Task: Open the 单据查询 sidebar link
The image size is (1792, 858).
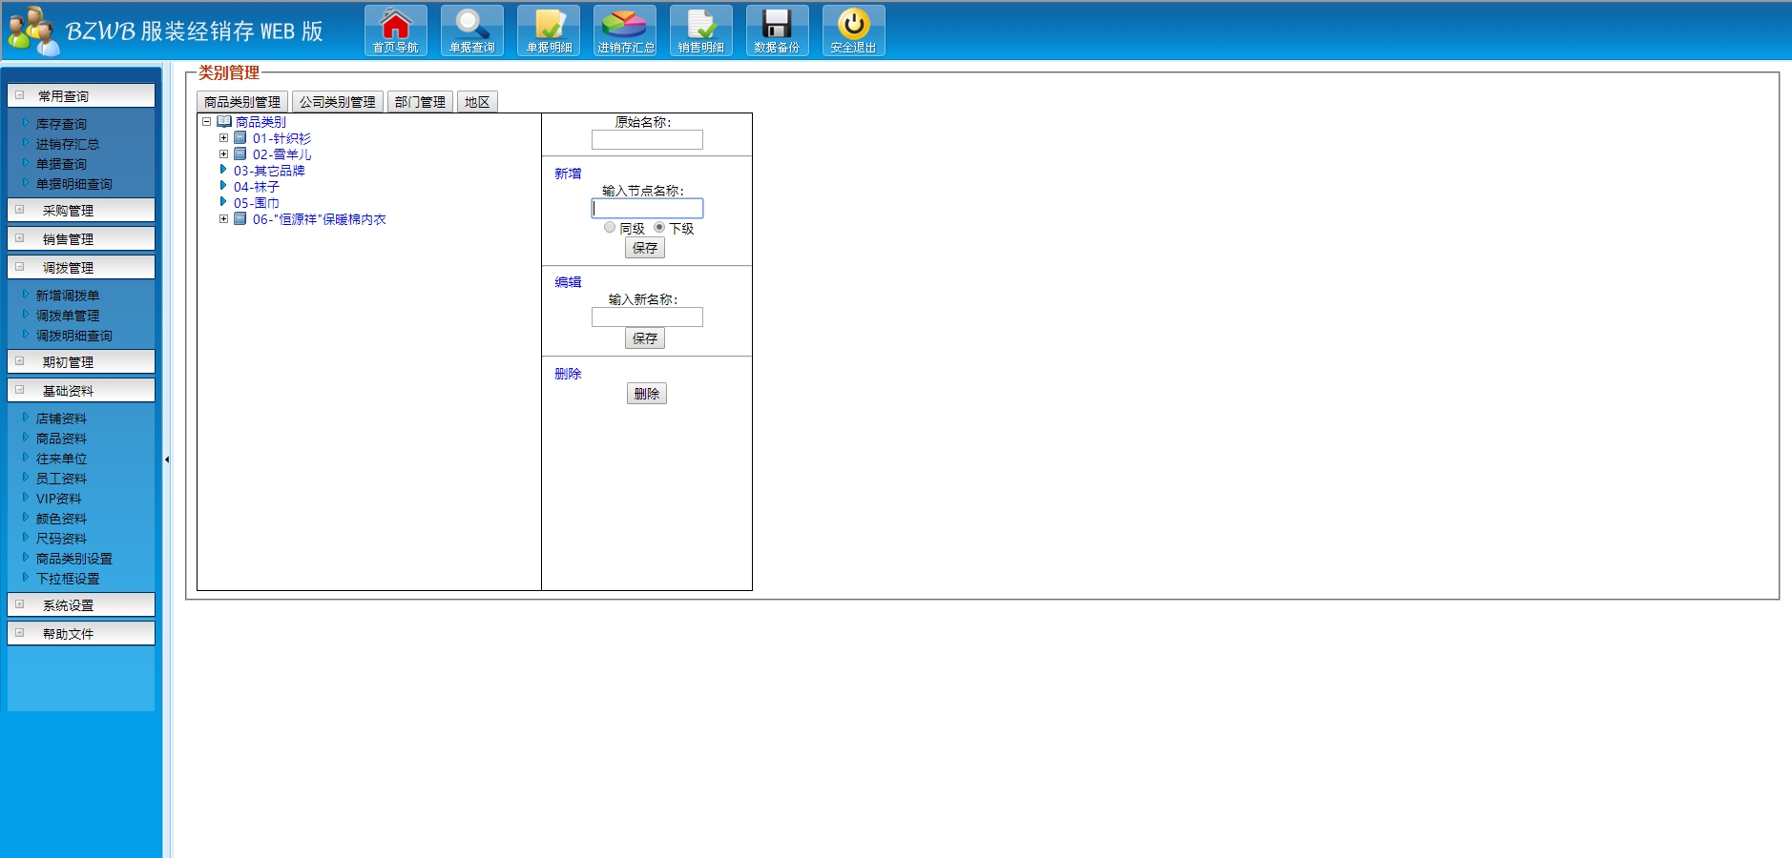Action: tap(61, 164)
